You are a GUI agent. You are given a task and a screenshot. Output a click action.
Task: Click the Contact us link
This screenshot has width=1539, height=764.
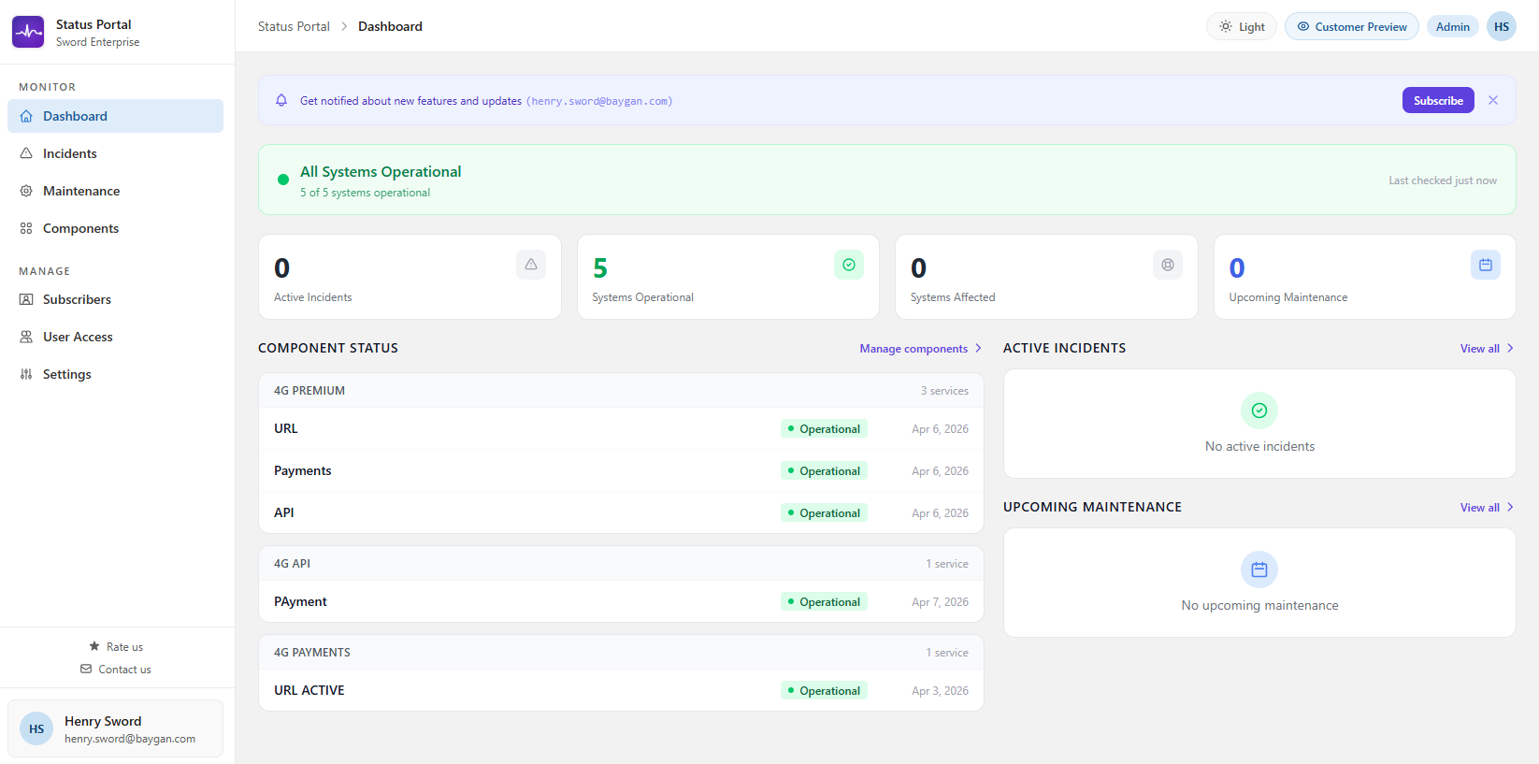tap(116, 669)
